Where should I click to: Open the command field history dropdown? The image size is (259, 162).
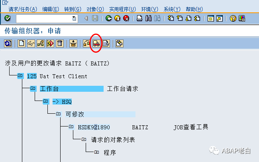pyautogui.click(x=74, y=18)
